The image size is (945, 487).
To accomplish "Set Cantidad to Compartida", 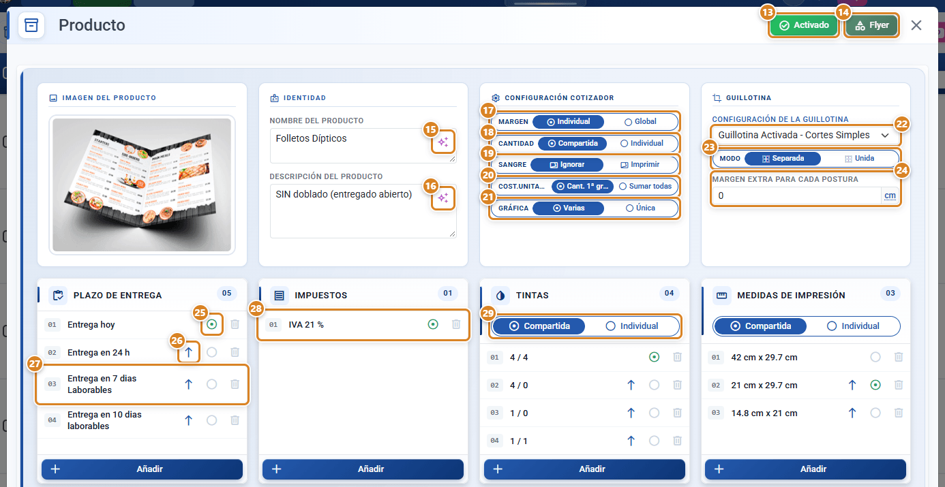I will click(x=573, y=144).
